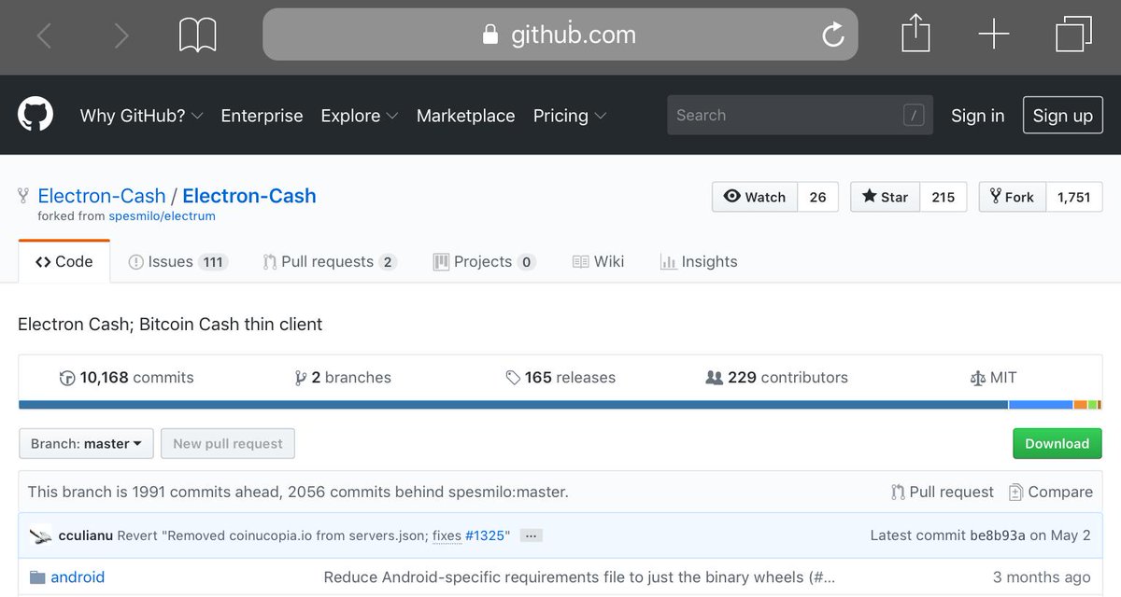This screenshot has height=597, width=1121.
Task: Open android folder
Action: [x=78, y=577]
